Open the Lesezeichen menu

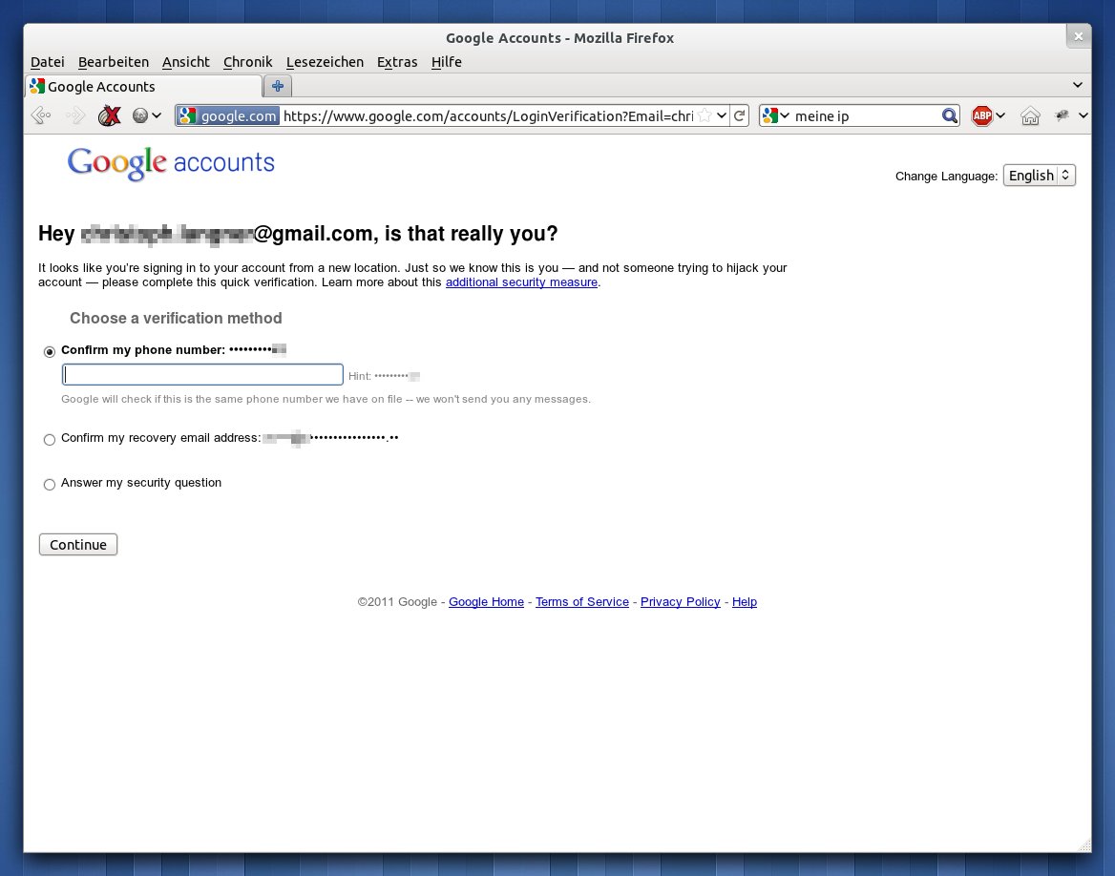[x=325, y=62]
